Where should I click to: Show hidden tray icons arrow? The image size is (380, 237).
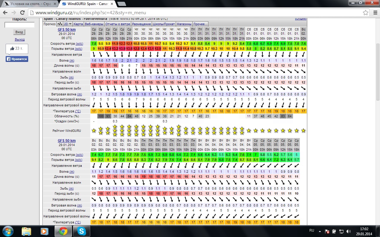click(320, 231)
